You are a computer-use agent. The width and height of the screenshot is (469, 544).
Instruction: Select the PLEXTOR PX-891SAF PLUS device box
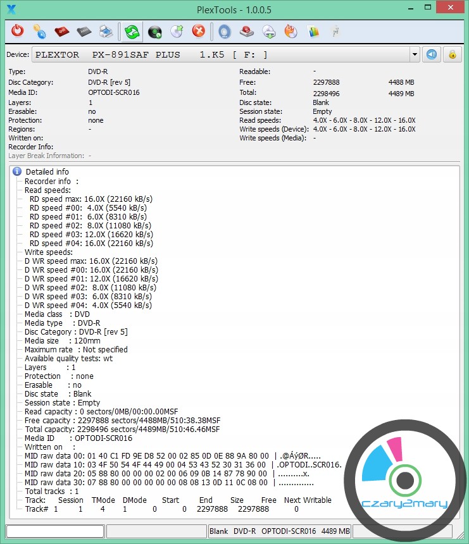[x=222, y=55]
